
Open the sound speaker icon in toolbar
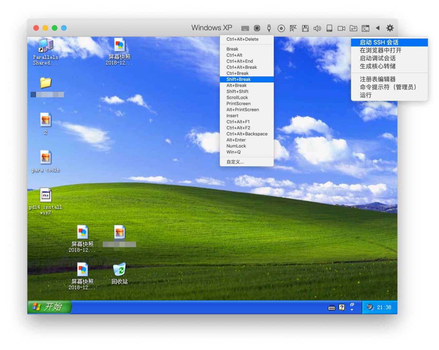(x=317, y=28)
